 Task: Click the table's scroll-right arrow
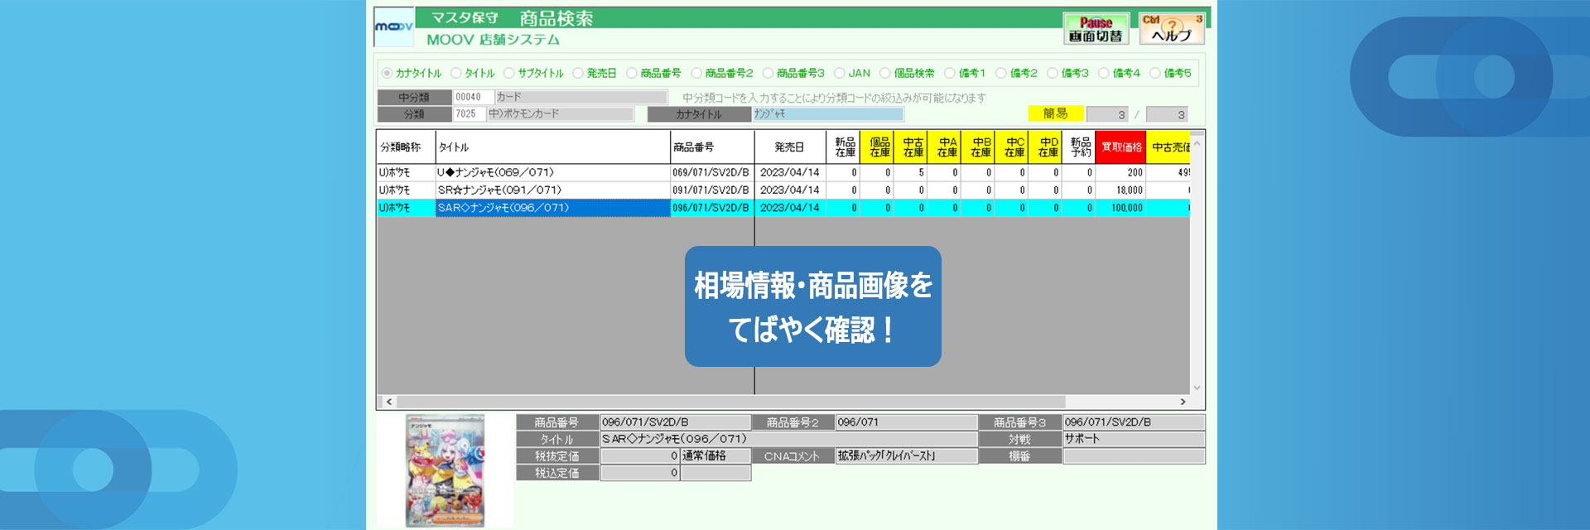[1183, 402]
